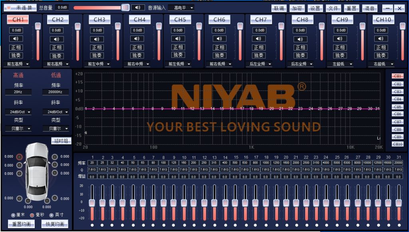Viewport: 409px width, 232px height.
Task: Show CH6 curve in right channel list
Action: tap(397, 114)
